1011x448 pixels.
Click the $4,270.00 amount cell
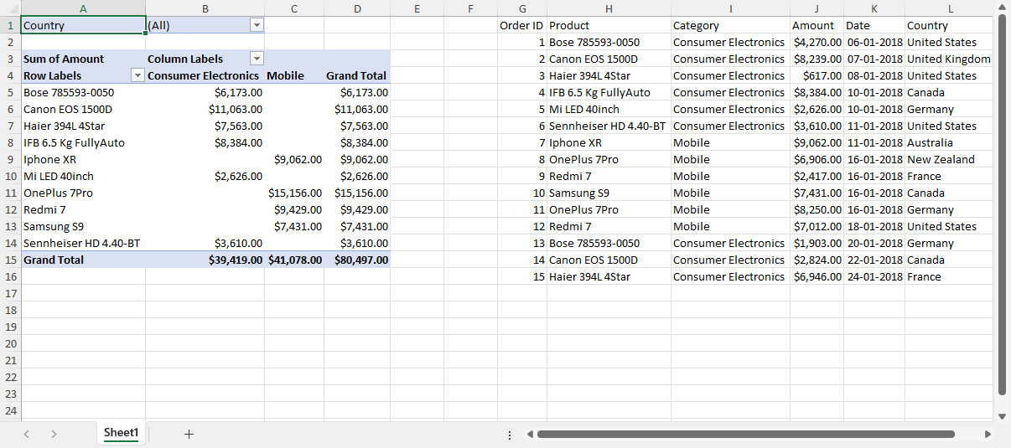coord(817,42)
